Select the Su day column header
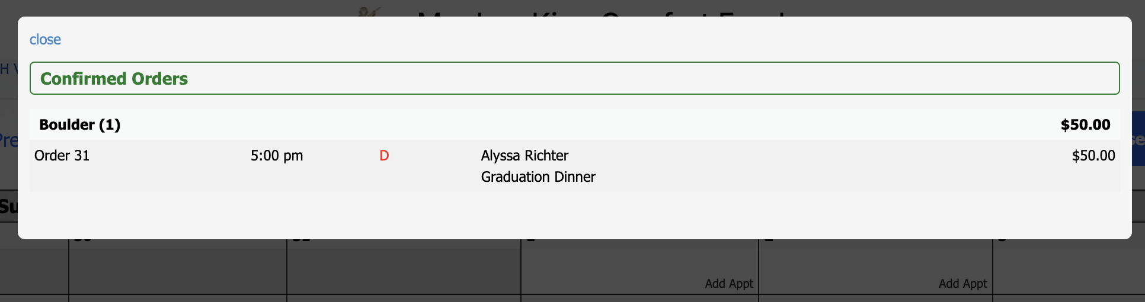This screenshot has height=302, width=1145. 9,207
